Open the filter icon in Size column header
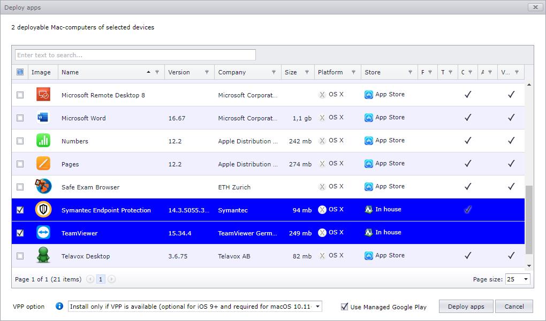The width and height of the screenshot is (546, 321). pos(307,72)
